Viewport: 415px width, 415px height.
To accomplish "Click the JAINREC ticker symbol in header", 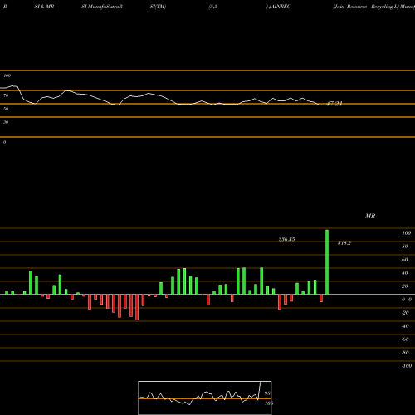I will click(280, 7).
